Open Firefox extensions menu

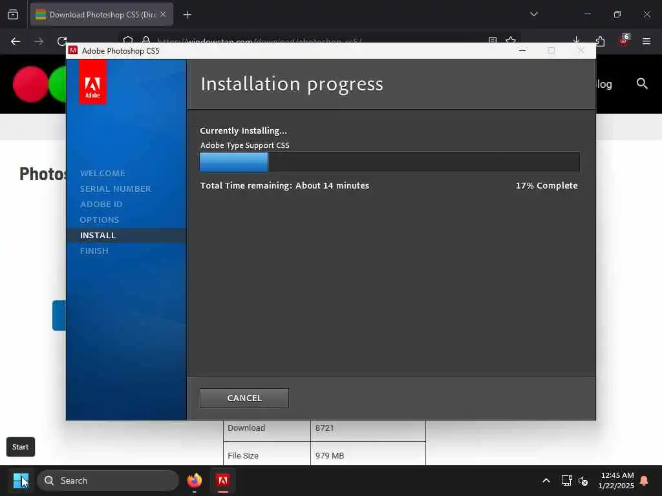(600, 41)
